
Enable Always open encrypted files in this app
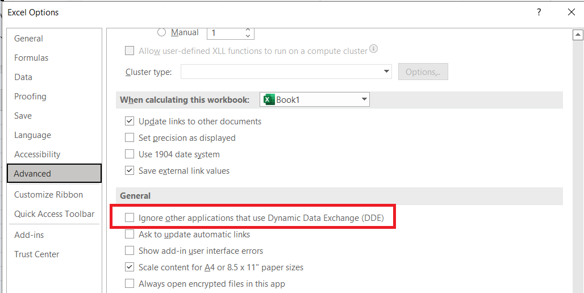pos(129,284)
